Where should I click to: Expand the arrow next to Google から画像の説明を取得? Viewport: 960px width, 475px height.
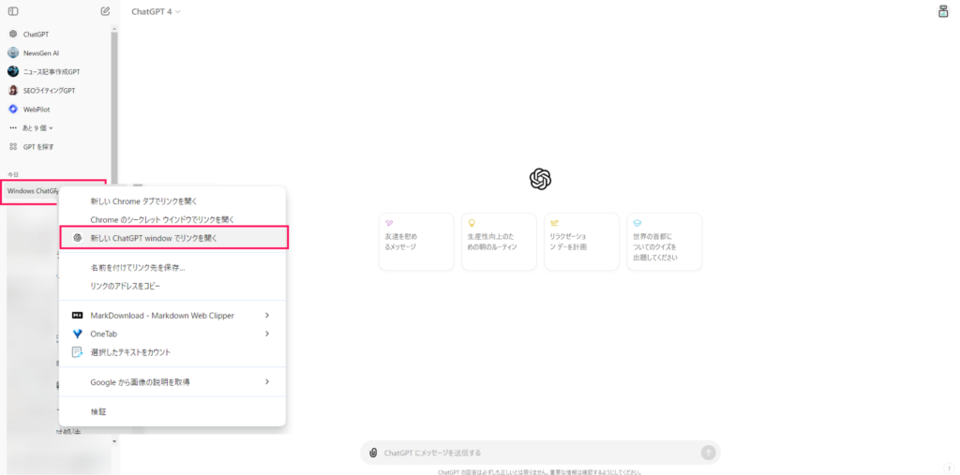267,381
